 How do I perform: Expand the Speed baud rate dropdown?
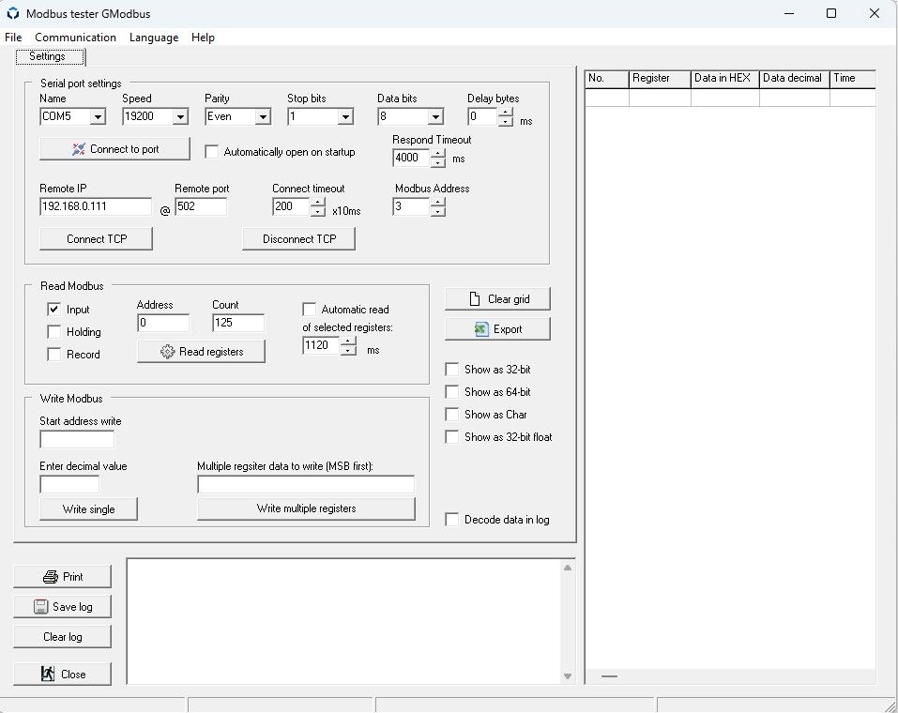tap(180, 117)
